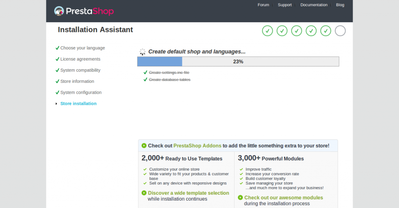Click the struck-through Create settings.inc file text
Image resolution: width=399 pixels, height=208 pixels.
click(169, 72)
